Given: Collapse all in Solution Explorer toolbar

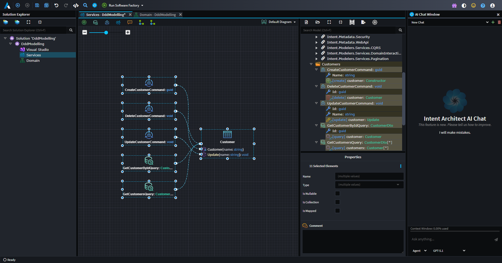Looking at the screenshot, I should [40, 22].
